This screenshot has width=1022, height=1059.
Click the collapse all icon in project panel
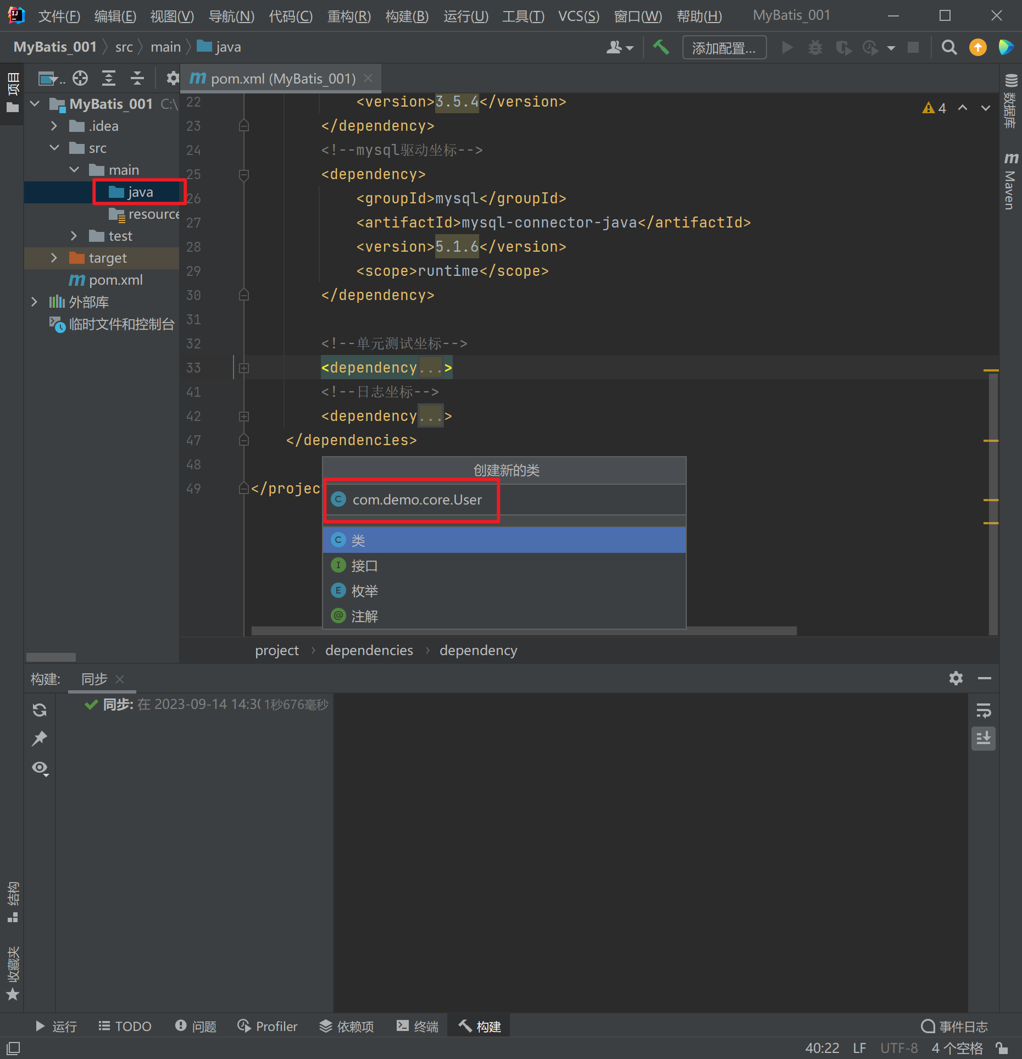[137, 79]
